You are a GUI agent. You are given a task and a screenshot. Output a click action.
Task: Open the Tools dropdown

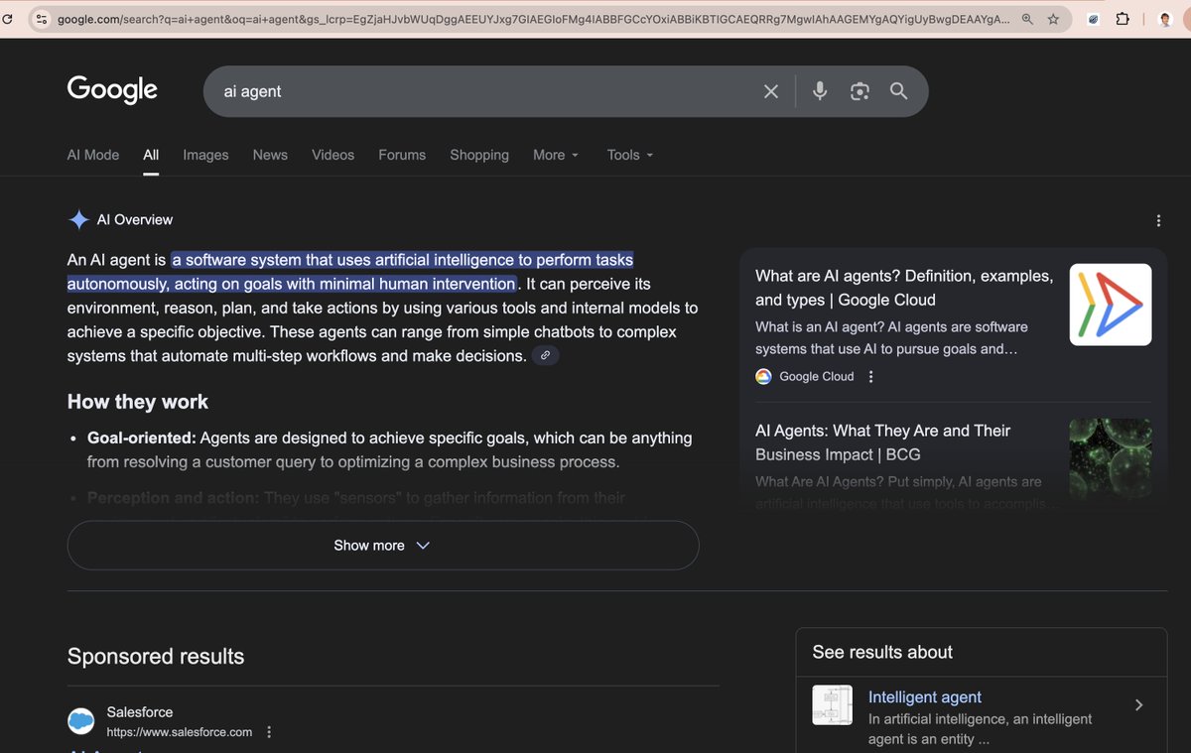[x=629, y=155]
